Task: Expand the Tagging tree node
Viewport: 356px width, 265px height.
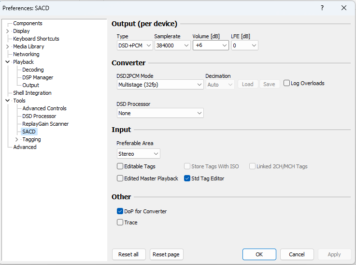Action: pyautogui.click(x=16, y=139)
